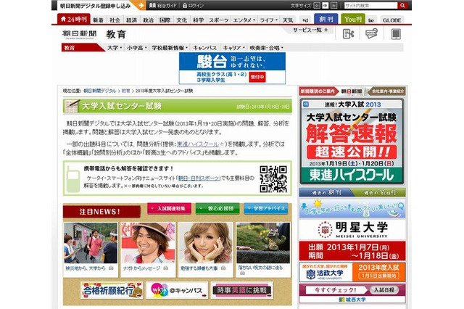Open the tablet device icon

(x=396, y=34)
